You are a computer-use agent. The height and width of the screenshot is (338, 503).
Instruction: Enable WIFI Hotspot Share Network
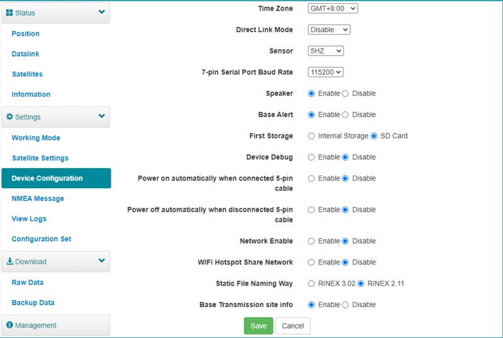[311, 262]
